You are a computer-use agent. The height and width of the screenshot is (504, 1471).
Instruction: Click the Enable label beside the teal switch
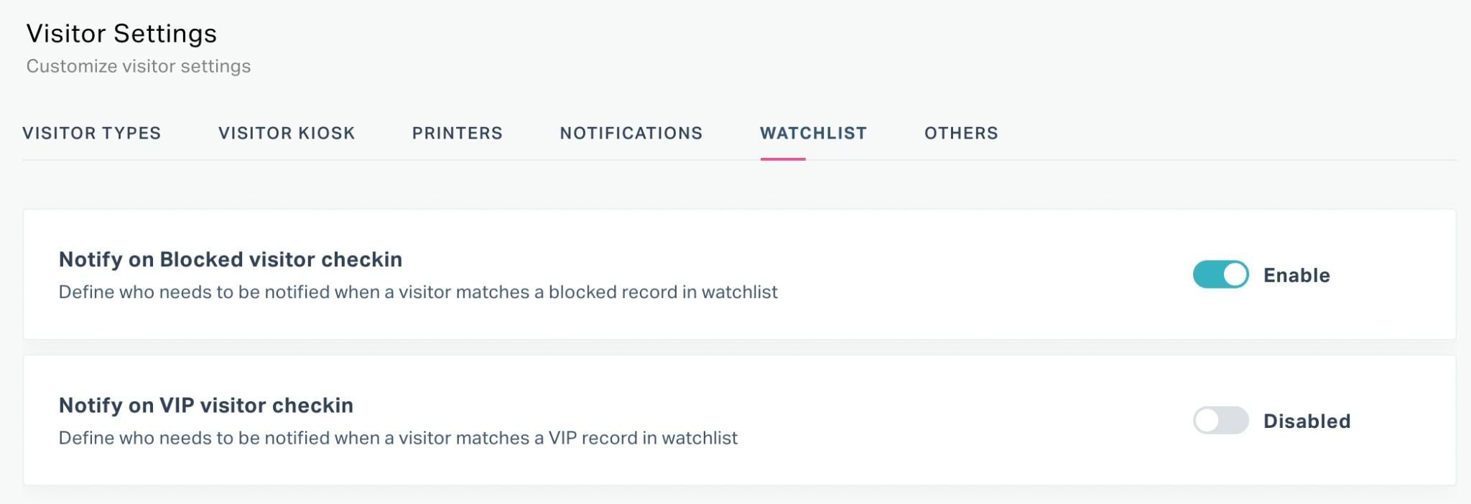(1296, 276)
